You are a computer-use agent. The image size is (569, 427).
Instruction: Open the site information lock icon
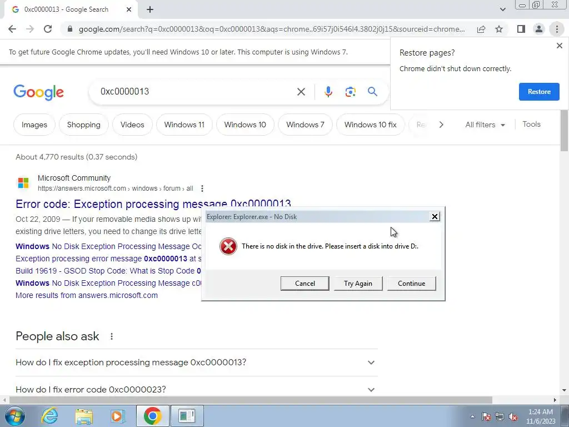pyautogui.click(x=70, y=29)
